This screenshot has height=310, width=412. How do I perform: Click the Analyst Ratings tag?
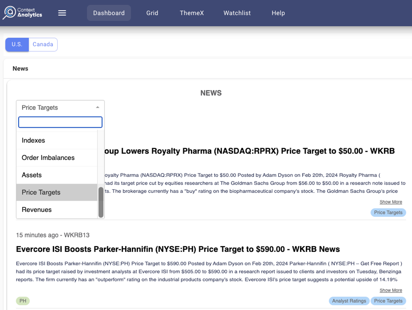[x=349, y=301]
